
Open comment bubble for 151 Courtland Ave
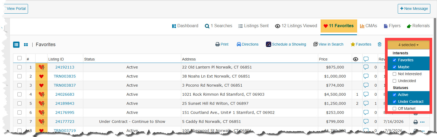click(366, 112)
